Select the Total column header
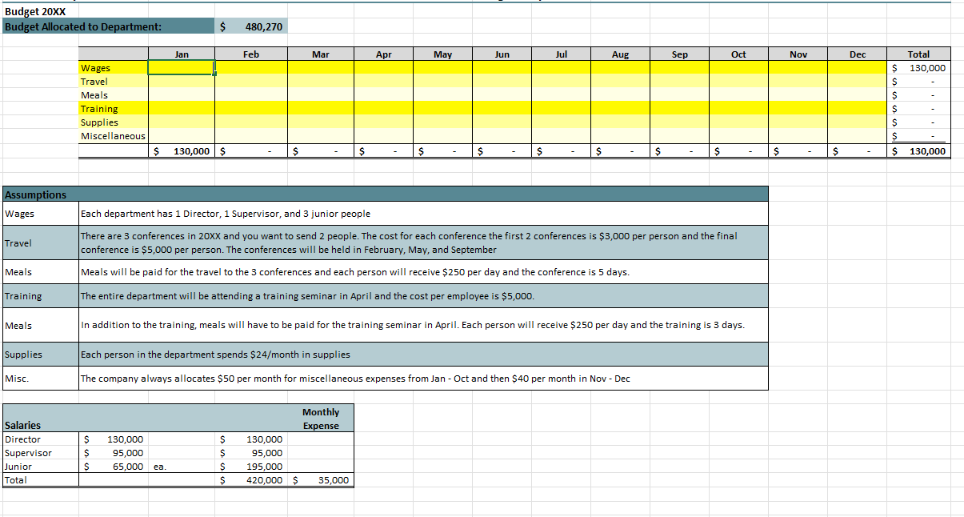The height and width of the screenshot is (517, 964). [918, 54]
